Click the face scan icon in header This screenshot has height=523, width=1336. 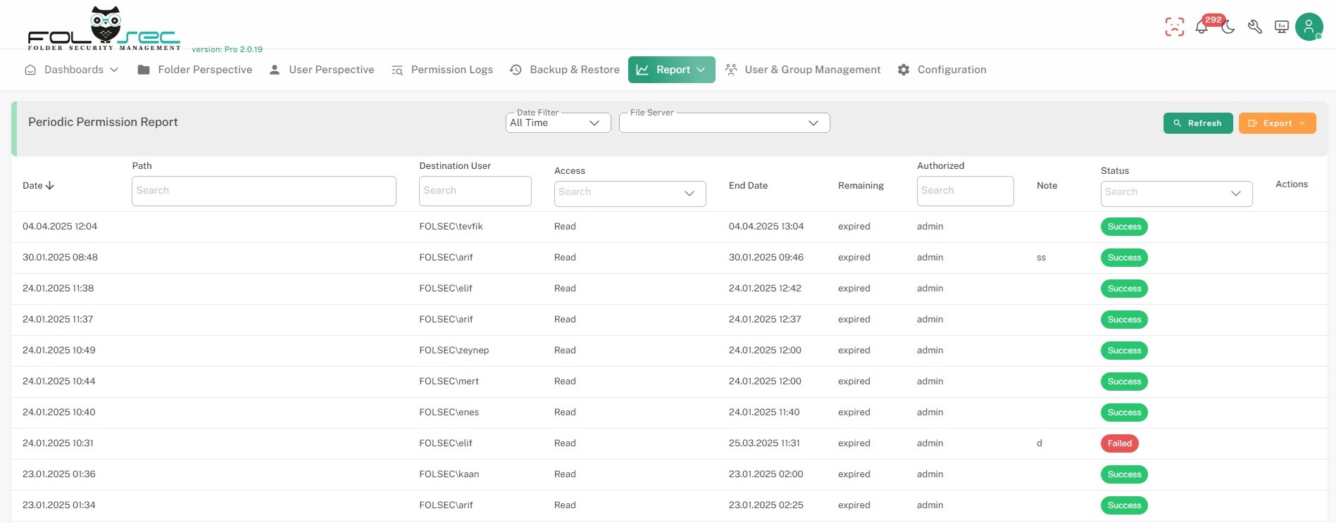click(1174, 27)
